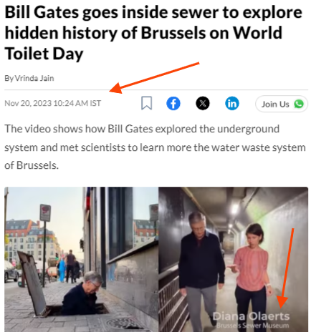
Task: Share the article on X
Action: [203, 103]
